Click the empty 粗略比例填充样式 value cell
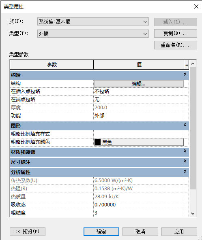 tap(139, 134)
